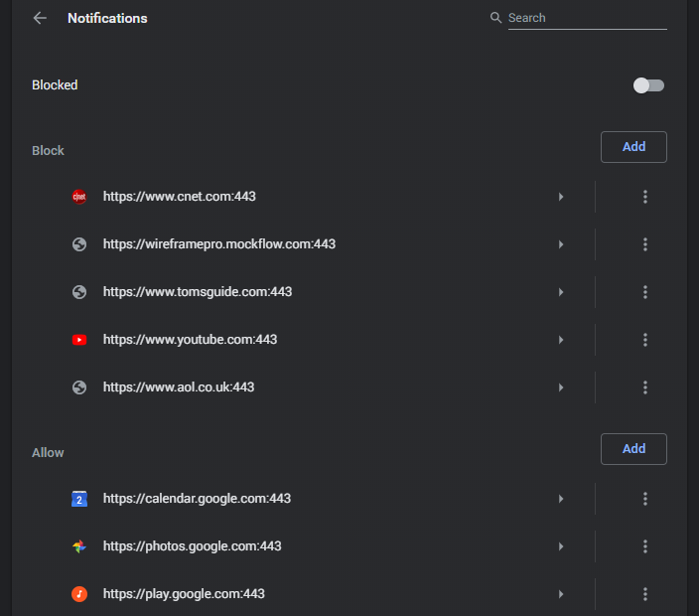The height and width of the screenshot is (616, 699).
Task: Click the YouTube site favicon
Action: click(79, 340)
